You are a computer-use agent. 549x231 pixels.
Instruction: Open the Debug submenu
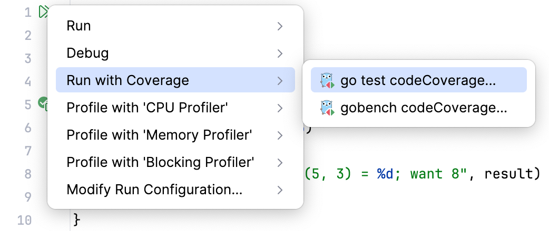click(87, 53)
